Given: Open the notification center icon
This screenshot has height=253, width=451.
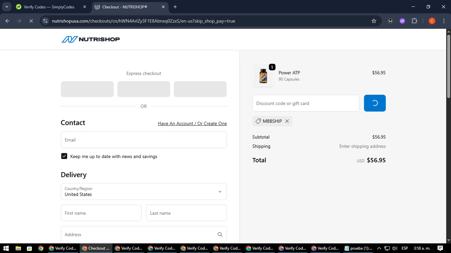Looking at the screenshot, I should click(440, 248).
